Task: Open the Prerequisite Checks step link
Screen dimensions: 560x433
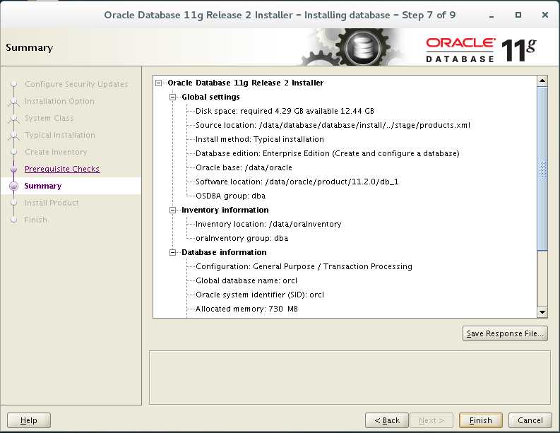Action: pyautogui.click(x=62, y=169)
